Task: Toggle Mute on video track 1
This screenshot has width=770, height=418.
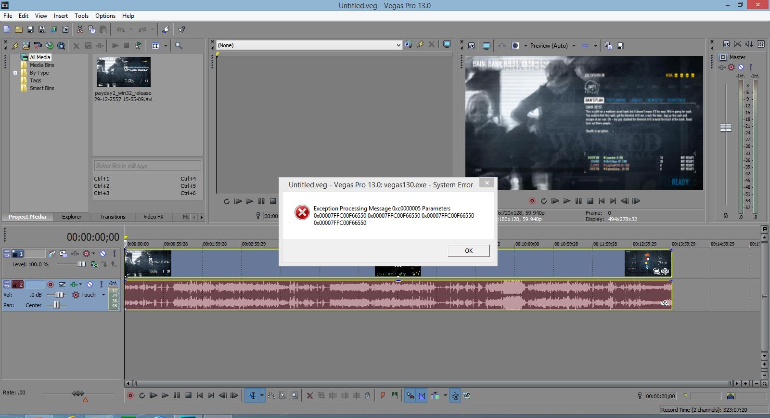Action: [103, 253]
